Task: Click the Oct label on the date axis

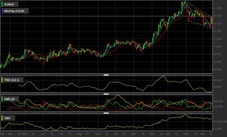Action: click(x=116, y=134)
